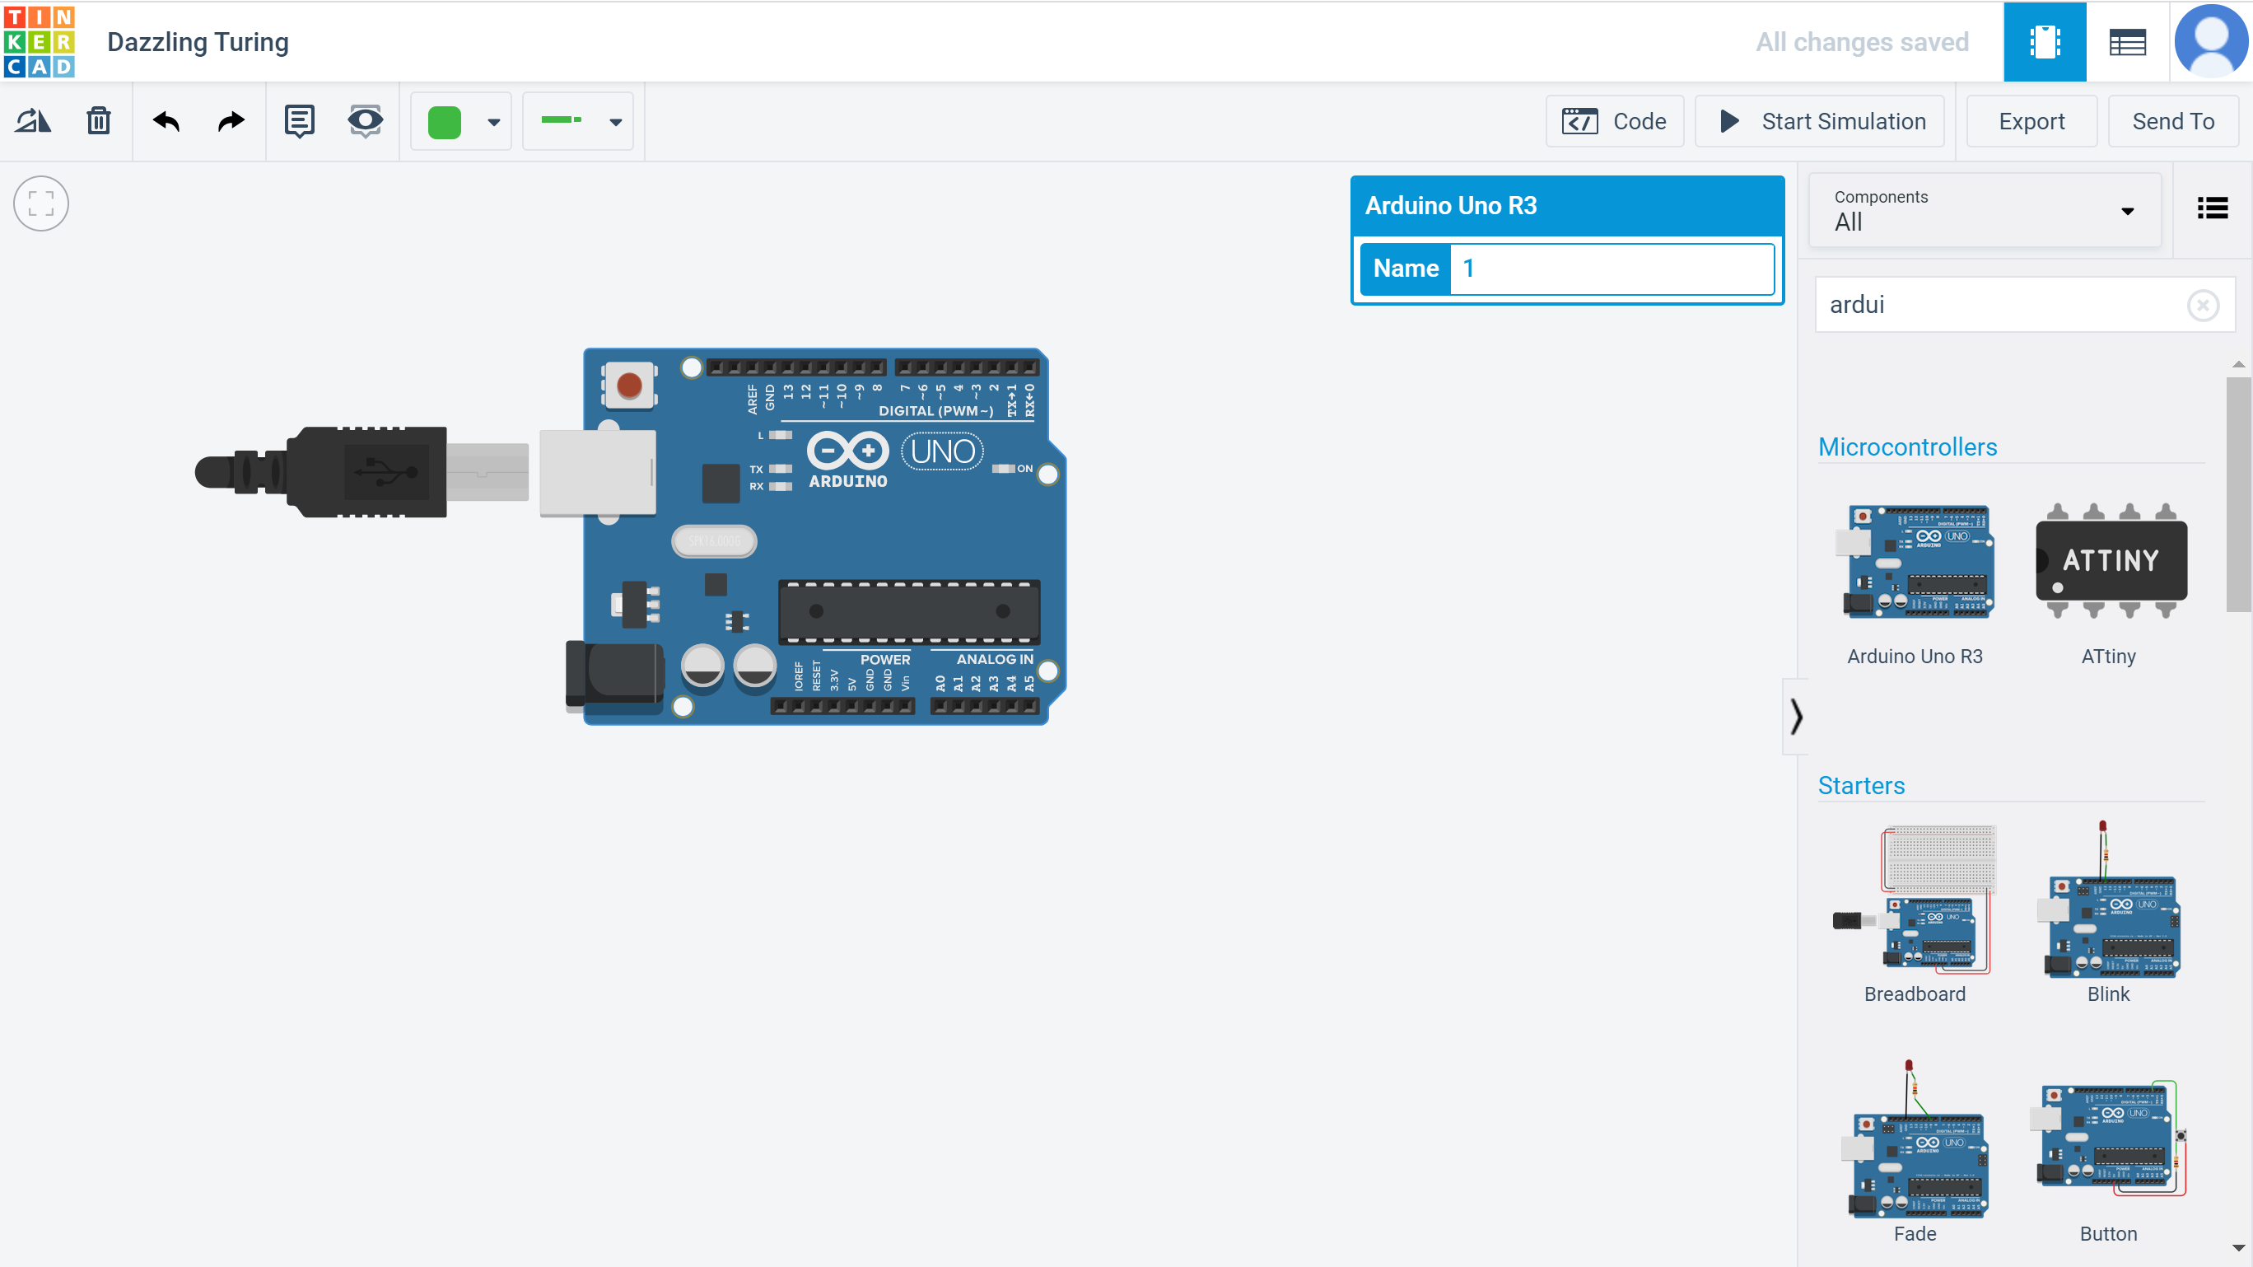Edit the Arduino Name field
Screen dimensions: 2253x1267
click(1612, 268)
